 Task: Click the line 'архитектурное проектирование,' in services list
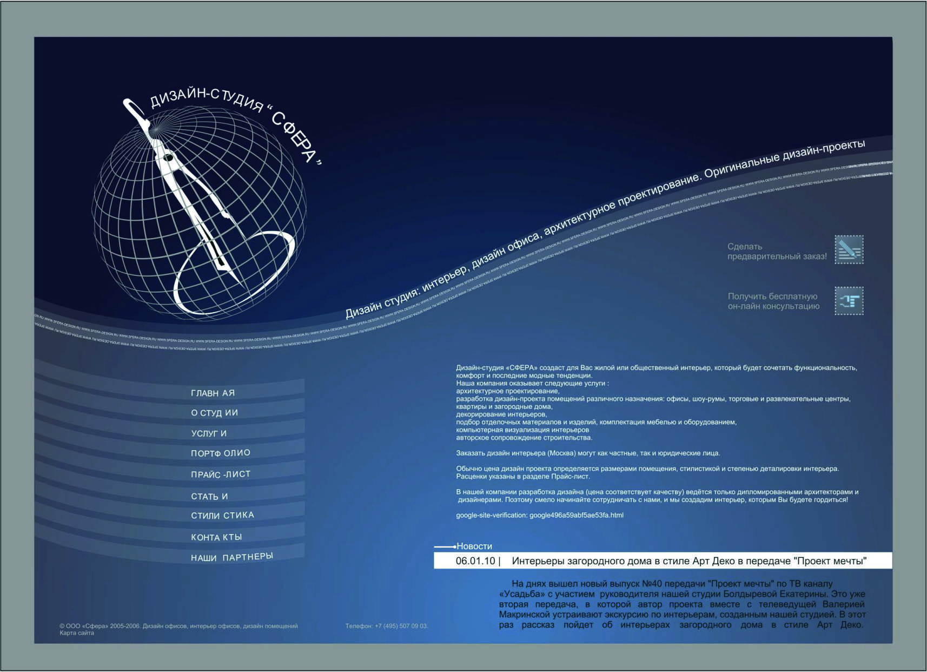pyautogui.click(x=508, y=391)
